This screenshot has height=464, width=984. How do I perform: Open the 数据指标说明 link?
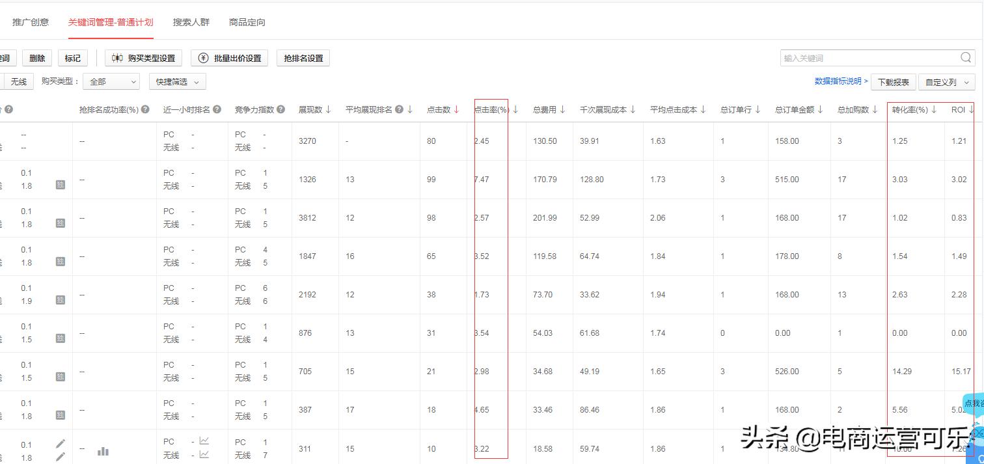tap(839, 81)
